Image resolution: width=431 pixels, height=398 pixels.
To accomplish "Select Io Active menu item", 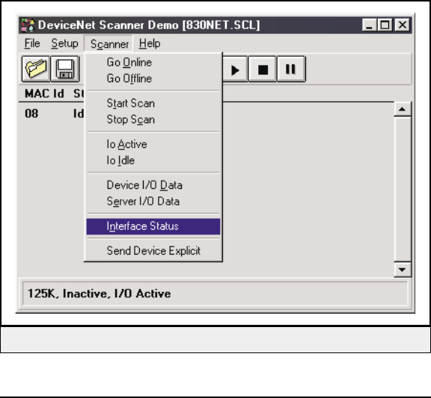I will (x=153, y=144).
